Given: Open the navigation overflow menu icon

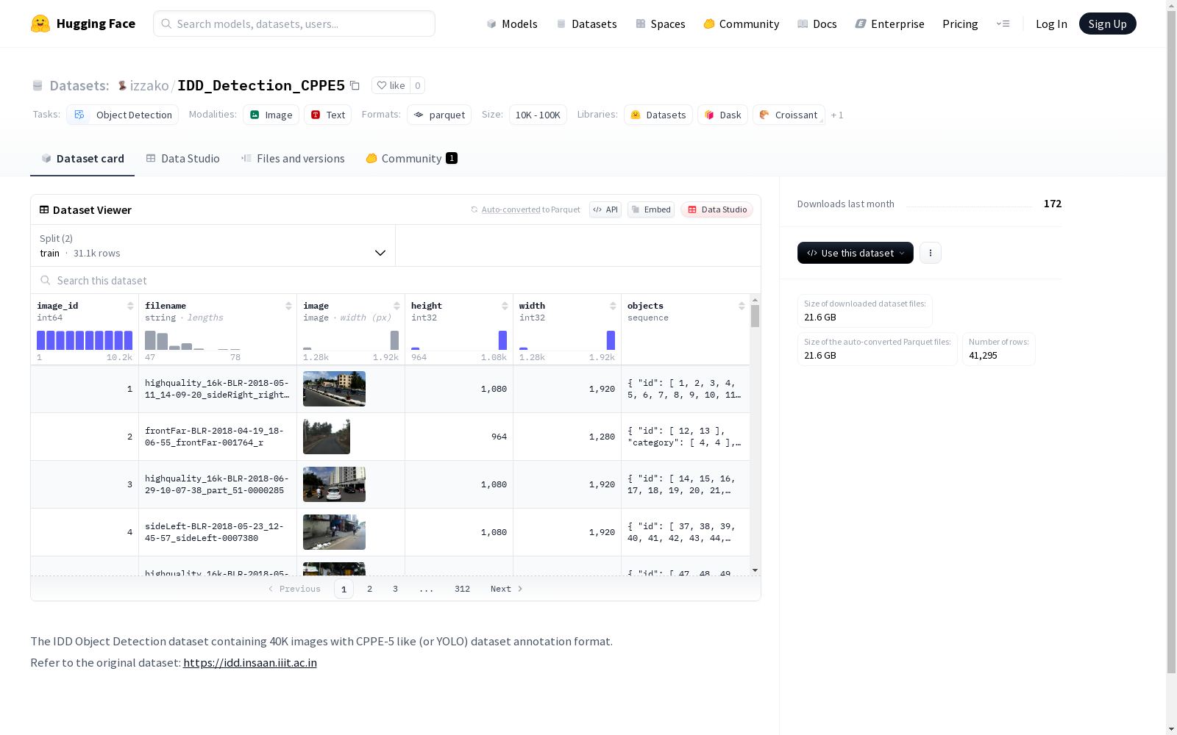Looking at the screenshot, I should (x=1003, y=24).
